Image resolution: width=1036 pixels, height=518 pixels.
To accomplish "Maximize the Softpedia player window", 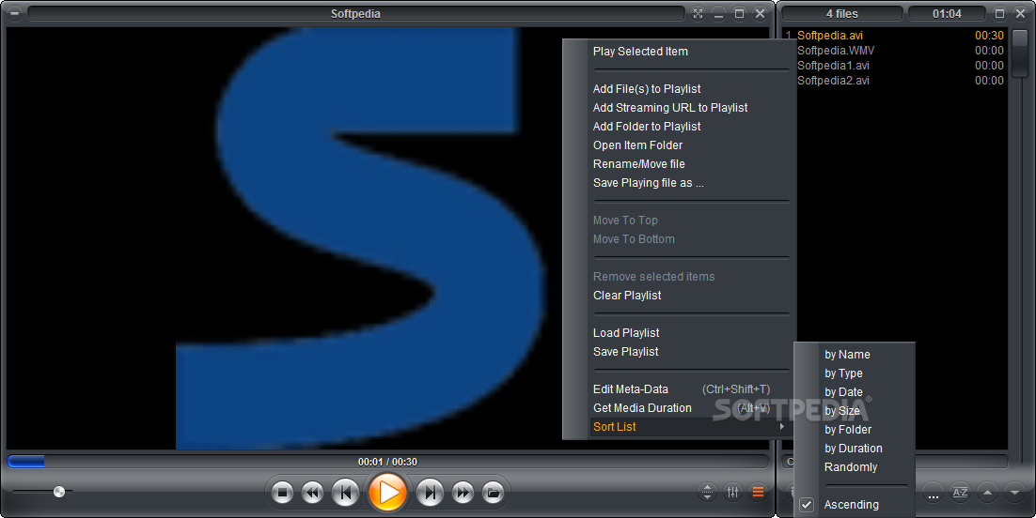I will (739, 14).
